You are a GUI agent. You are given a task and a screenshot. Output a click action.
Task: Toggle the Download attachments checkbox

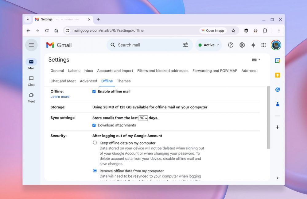[94, 125]
